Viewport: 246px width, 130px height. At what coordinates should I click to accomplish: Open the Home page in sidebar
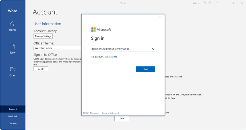13,26
